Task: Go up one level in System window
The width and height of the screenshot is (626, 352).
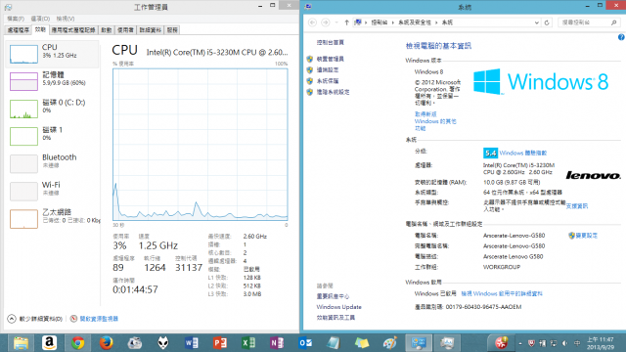Action: (346, 22)
